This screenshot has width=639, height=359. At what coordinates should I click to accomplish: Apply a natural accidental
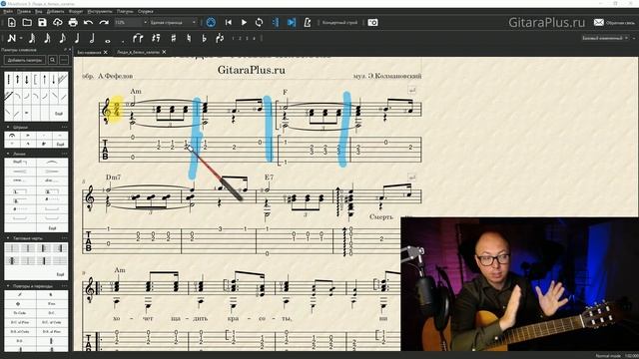click(189, 38)
